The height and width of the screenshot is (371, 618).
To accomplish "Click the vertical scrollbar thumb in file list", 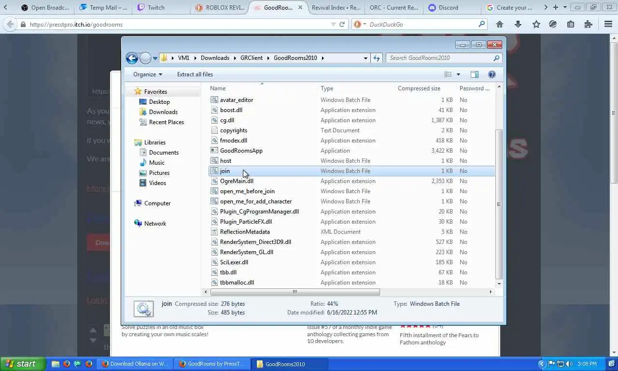I will coord(499,203).
